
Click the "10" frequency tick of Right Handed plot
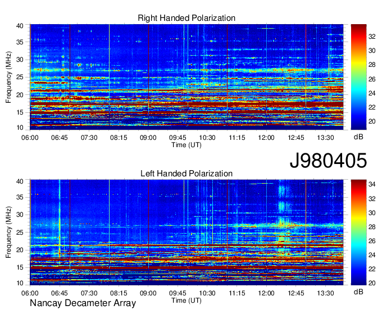(20, 127)
